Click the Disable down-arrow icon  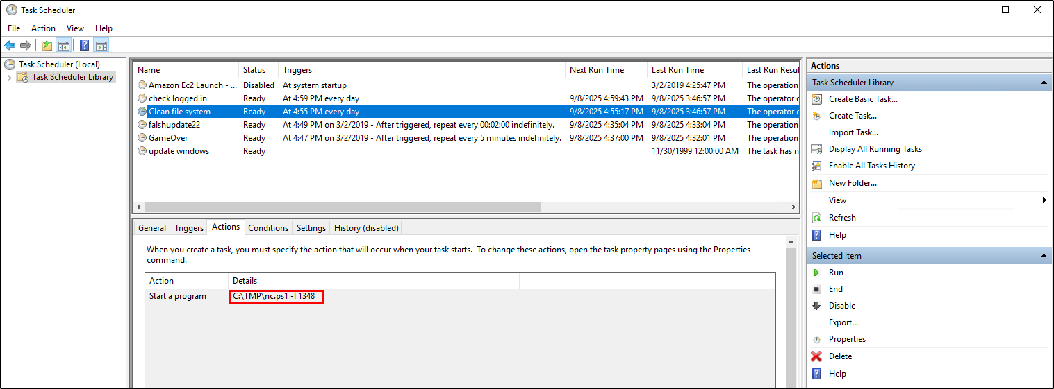817,306
